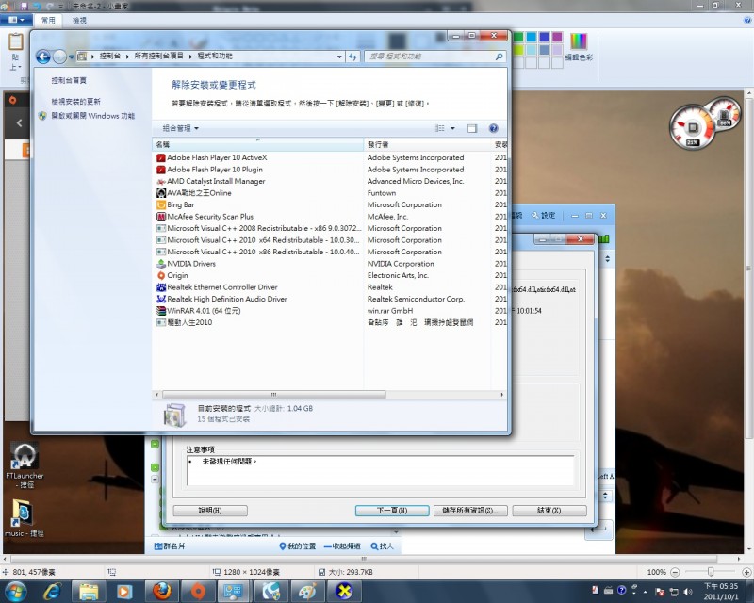Click the 開啟或關閉 Windows 功能 link
This screenshot has height=603, width=754.
click(x=92, y=116)
